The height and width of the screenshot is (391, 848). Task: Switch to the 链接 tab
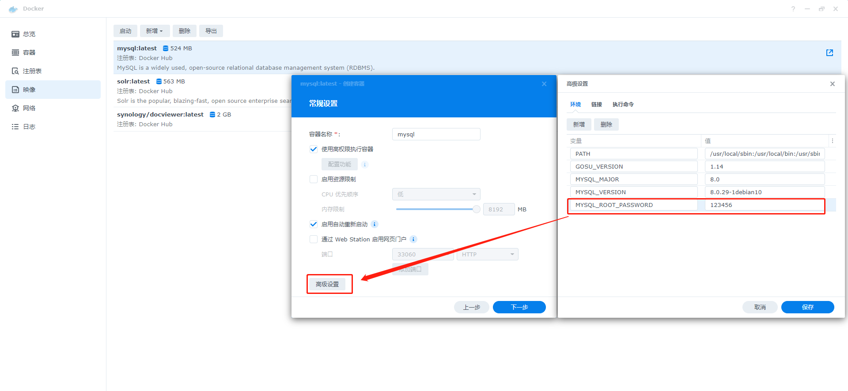coord(597,105)
